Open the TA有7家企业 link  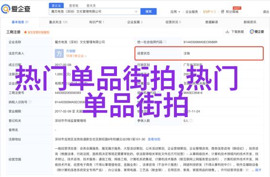click(76, 56)
